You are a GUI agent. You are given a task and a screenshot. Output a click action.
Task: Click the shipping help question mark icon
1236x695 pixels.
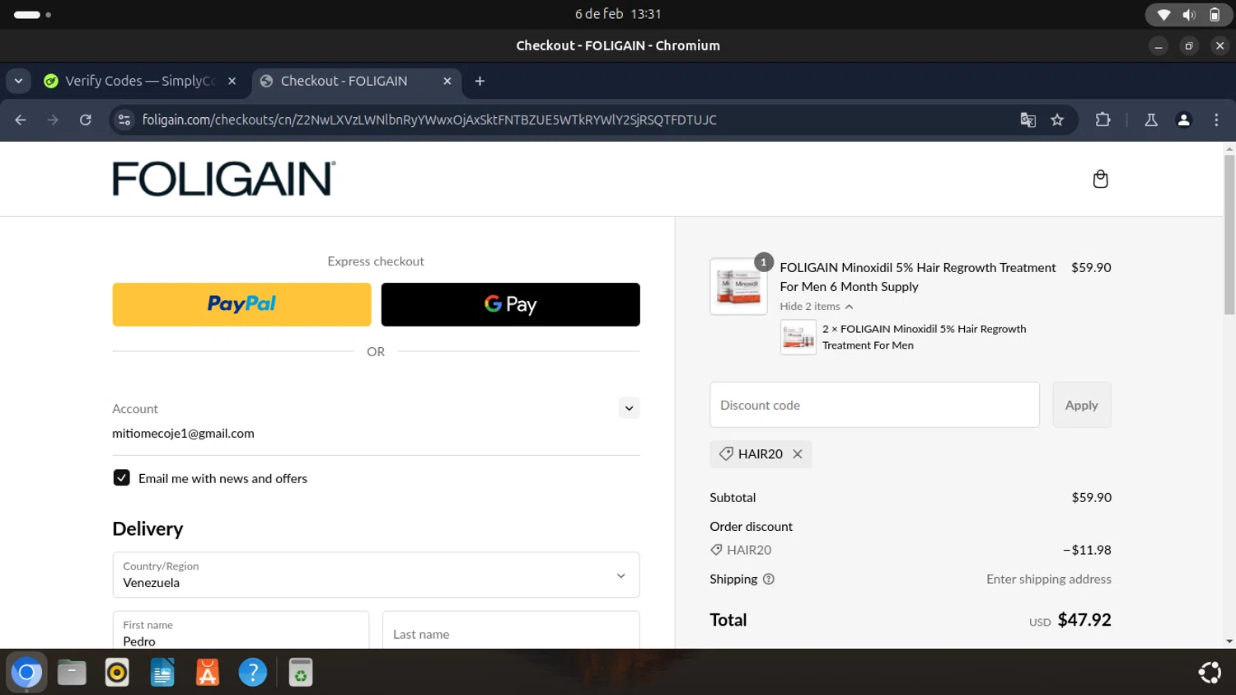(769, 579)
